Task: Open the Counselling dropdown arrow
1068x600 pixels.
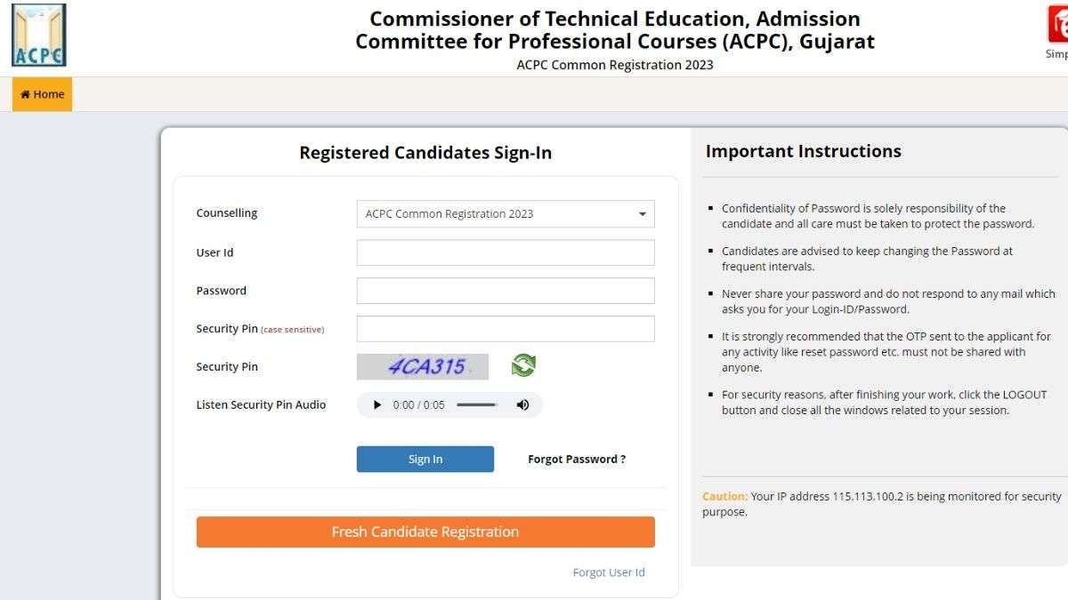Action: click(643, 214)
